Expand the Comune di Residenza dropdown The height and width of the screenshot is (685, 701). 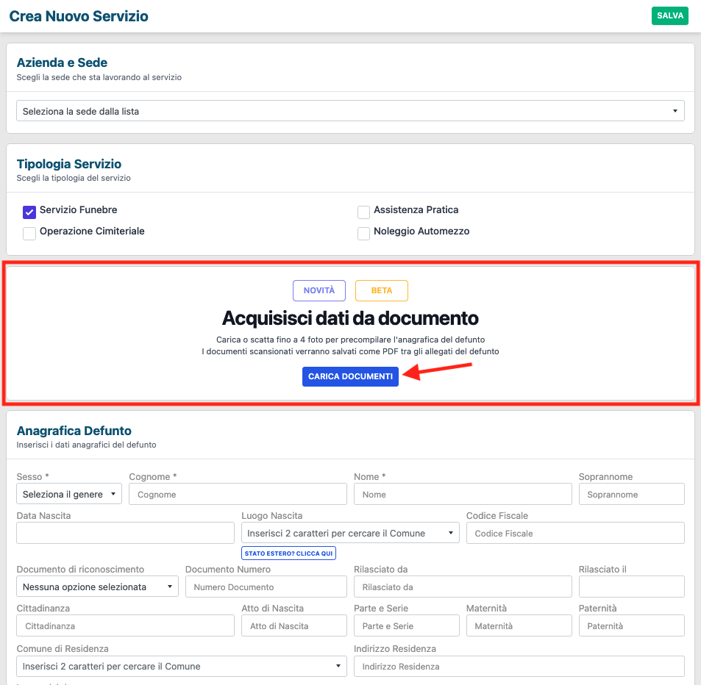(x=181, y=666)
